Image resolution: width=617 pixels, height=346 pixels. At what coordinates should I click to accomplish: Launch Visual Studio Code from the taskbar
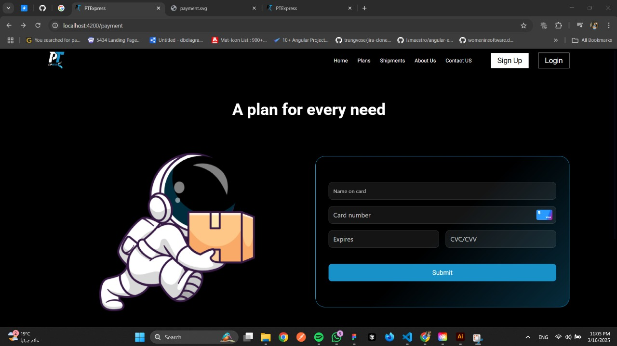(407, 337)
